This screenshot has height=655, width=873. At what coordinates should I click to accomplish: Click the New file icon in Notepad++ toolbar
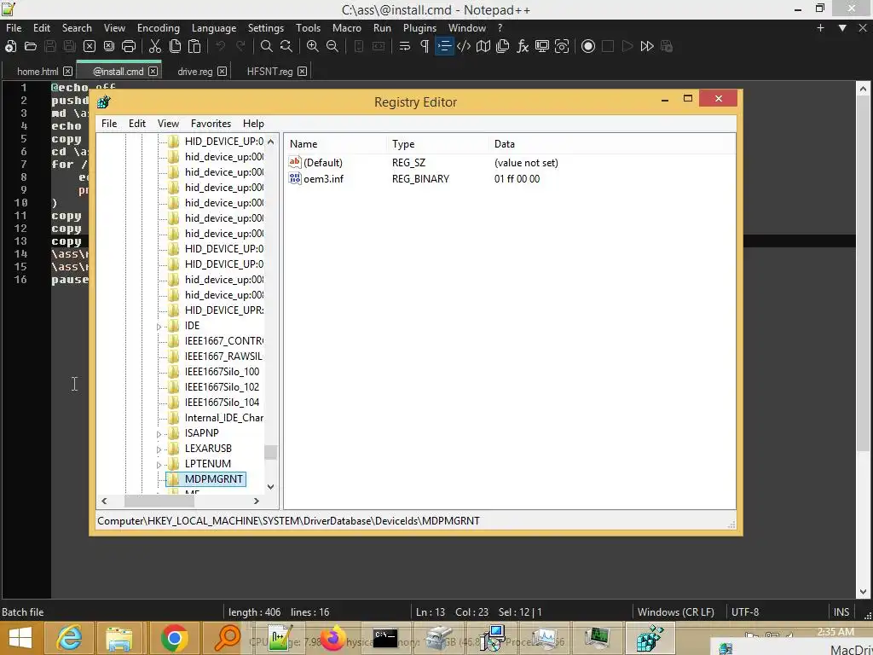10,46
